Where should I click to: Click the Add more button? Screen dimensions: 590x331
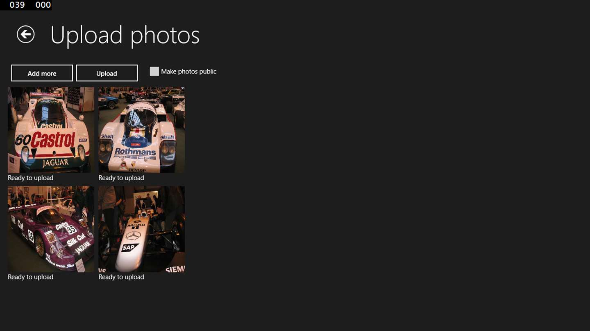tap(42, 73)
